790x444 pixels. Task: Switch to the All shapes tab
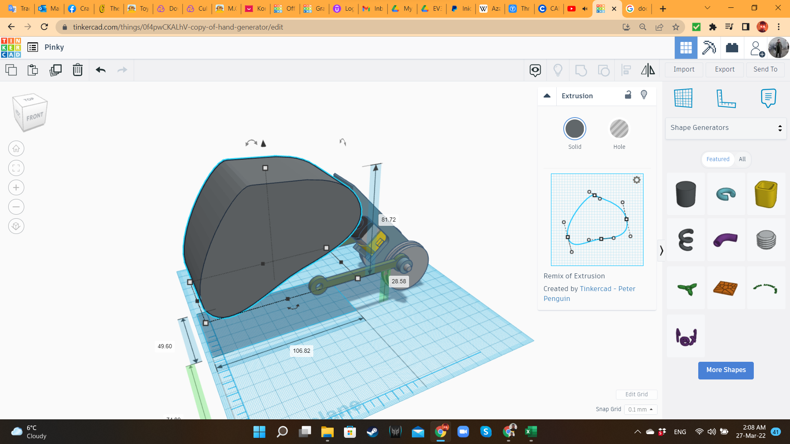tap(742, 159)
